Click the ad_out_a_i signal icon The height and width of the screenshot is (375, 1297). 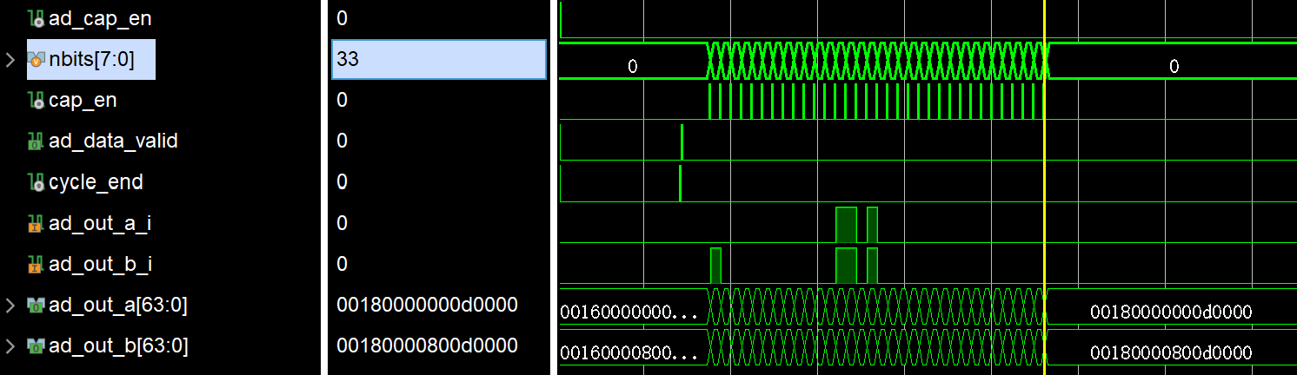click(x=37, y=224)
